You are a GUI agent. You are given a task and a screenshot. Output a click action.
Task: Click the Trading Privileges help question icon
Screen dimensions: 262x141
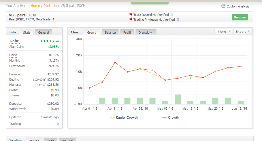178,20
